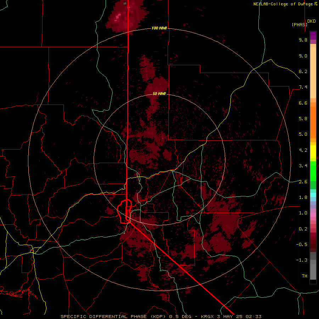This screenshot has width=319, height=319.
Task: Click the KDP product caption at bottom
Action: 161,317
